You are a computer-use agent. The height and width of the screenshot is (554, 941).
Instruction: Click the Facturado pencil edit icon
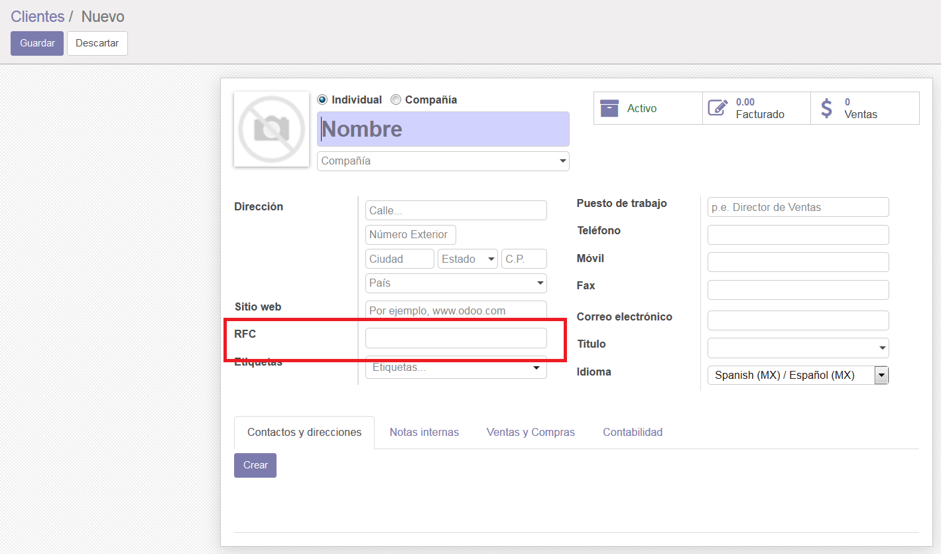point(718,108)
